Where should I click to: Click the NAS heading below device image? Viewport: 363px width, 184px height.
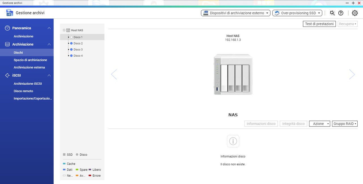coord(233,115)
